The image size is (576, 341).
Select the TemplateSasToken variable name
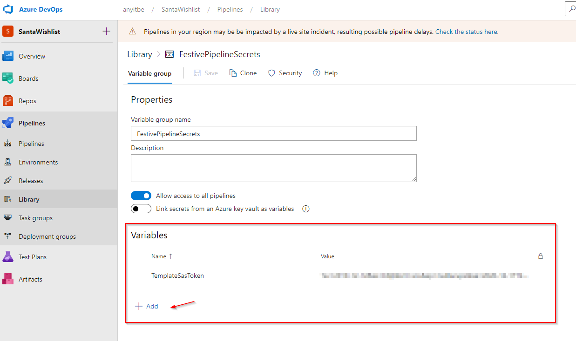177,275
